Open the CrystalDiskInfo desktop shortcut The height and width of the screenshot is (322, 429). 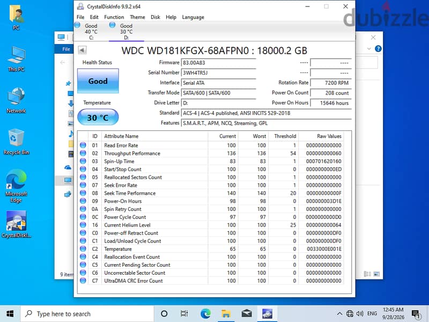tap(16, 224)
